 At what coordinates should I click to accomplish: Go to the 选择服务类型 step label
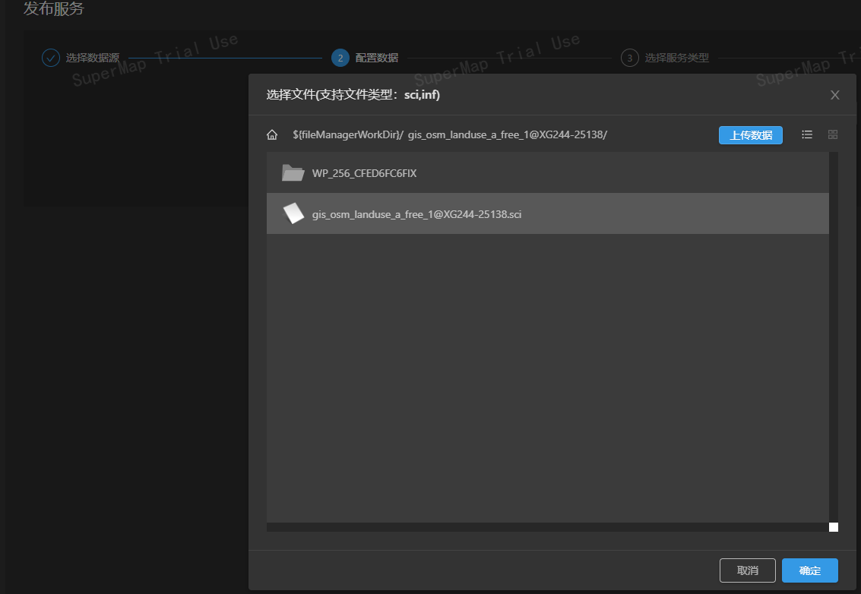(676, 58)
